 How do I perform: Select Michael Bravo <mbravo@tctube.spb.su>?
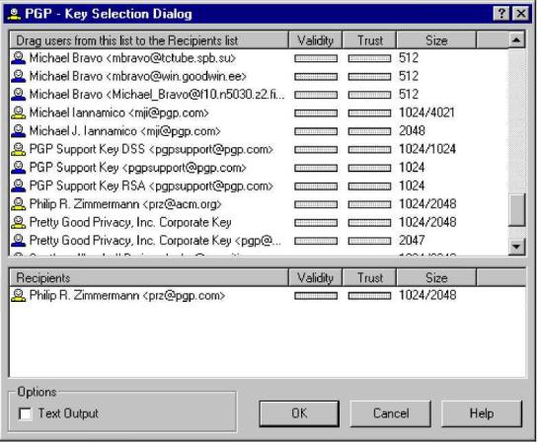pos(133,58)
